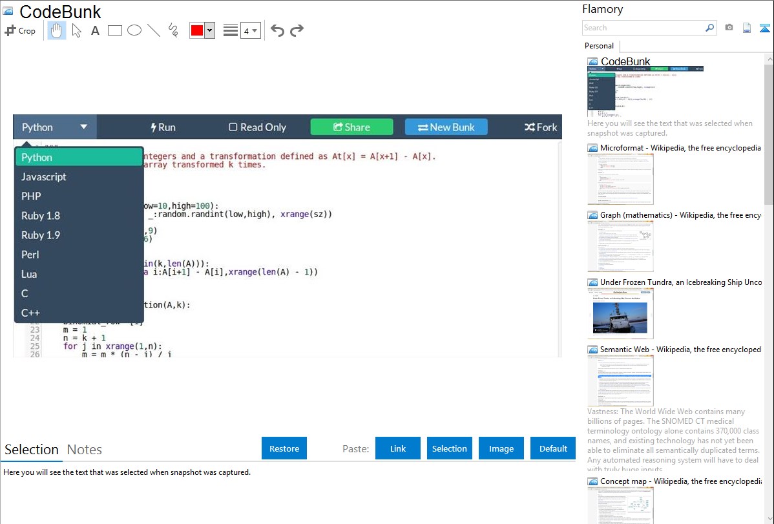774x524 pixels.
Task: Select the Crop tool
Action: coord(20,30)
